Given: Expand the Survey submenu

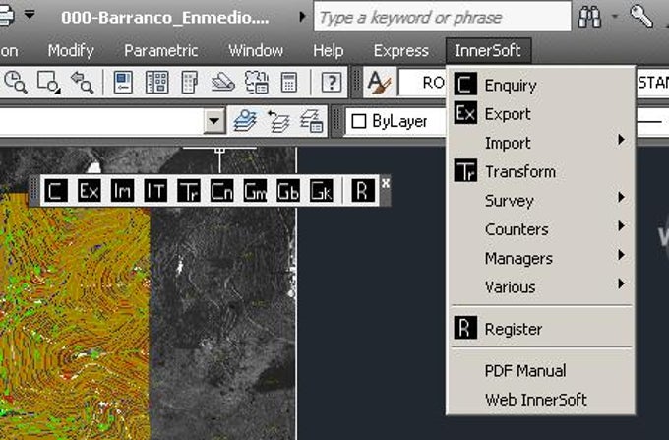Looking at the screenshot, I should (540, 200).
